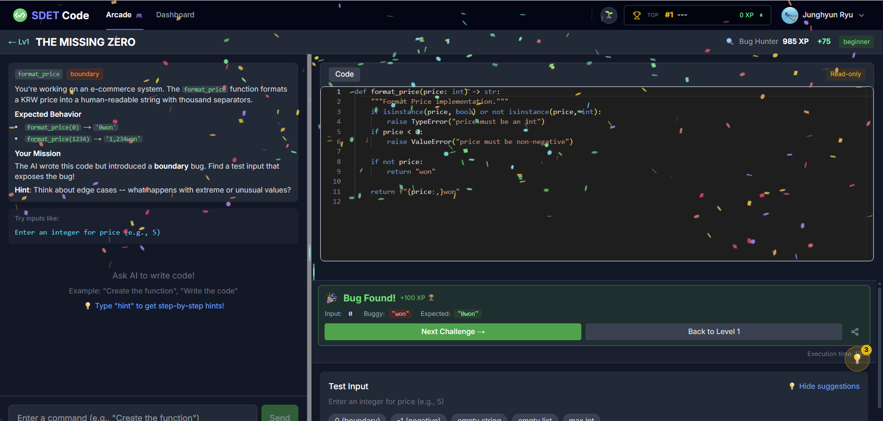
Task: Click the Bug Hunter magnifying glass icon
Action: [x=730, y=41]
